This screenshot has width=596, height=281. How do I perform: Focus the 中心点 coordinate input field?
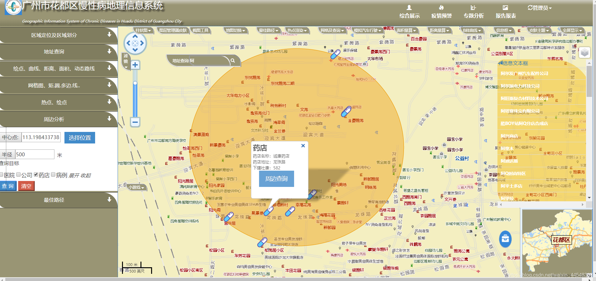tap(41, 137)
